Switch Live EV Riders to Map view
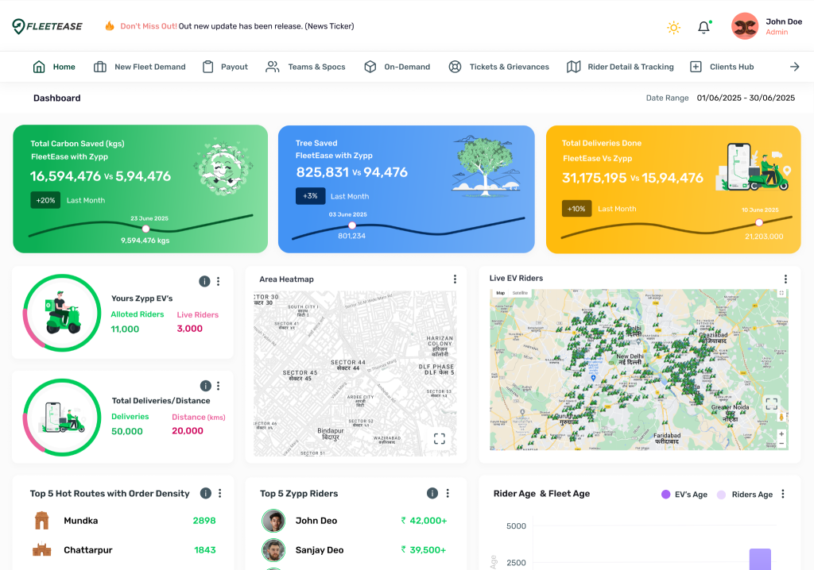Image resolution: width=814 pixels, height=570 pixels. (501, 293)
